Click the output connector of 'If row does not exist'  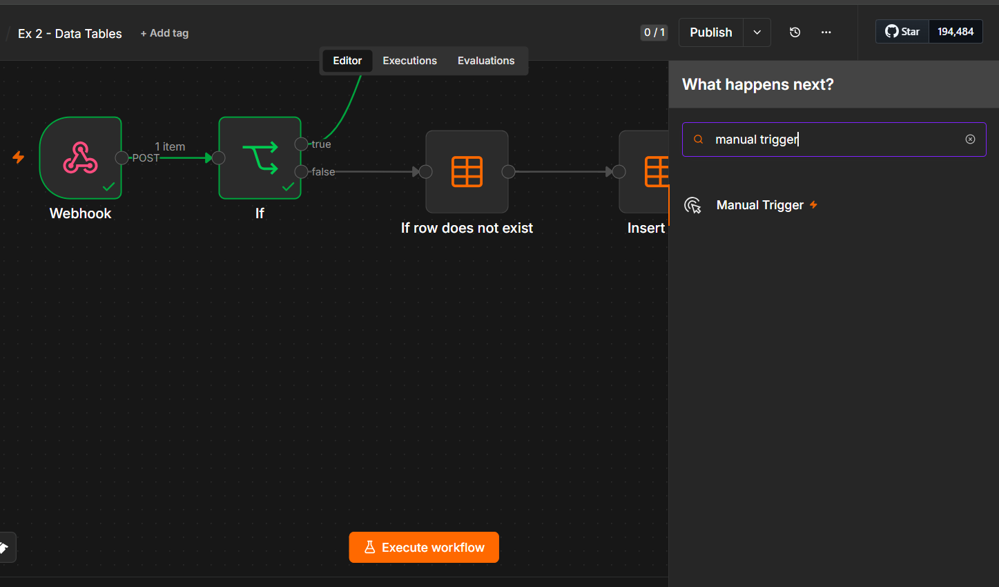point(508,171)
